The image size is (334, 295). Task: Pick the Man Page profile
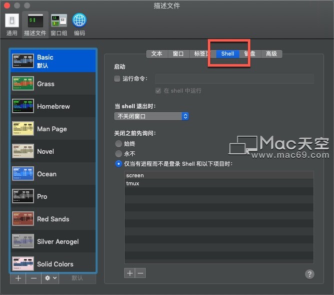[53, 129]
